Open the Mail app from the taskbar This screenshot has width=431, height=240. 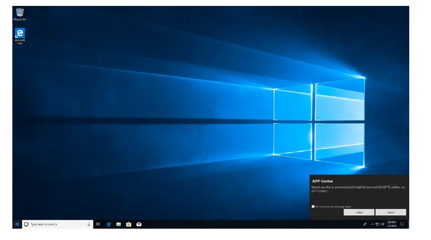[x=139, y=224]
